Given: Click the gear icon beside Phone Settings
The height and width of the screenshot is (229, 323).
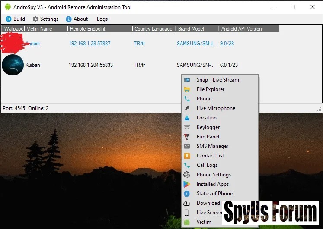Looking at the screenshot, I should [x=187, y=175].
